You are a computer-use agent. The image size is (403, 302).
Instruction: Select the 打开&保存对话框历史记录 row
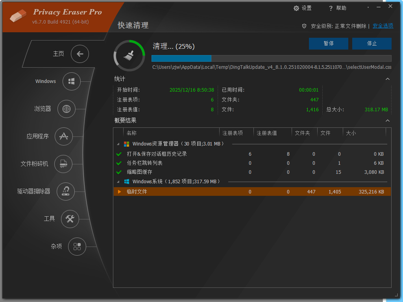tap(252, 154)
